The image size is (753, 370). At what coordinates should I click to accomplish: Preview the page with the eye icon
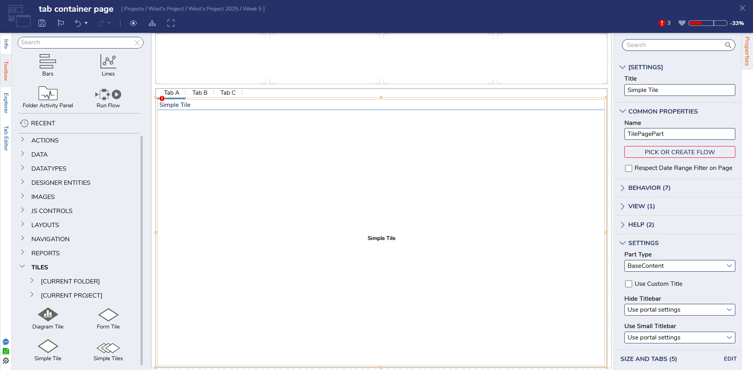(133, 23)
